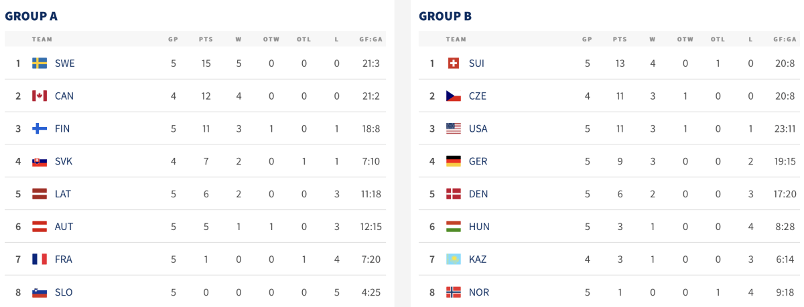Viewport: 804px width, 307px height.
Task: Click the Finland flag icon
Action: coord(40,128)
